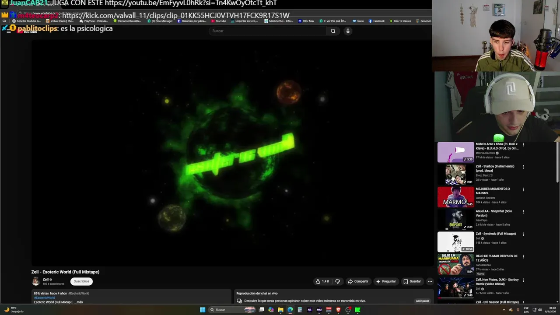Open chat replay with Abrir panel
The width and height of the screenshot is (560, 315).
pos(422,301)
